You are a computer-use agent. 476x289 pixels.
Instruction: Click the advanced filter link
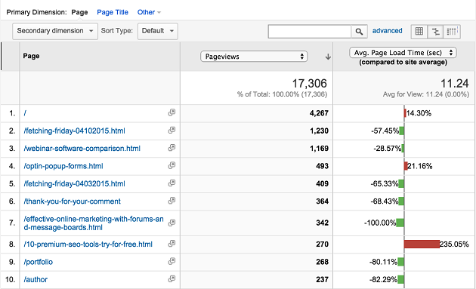click(387, 31)
